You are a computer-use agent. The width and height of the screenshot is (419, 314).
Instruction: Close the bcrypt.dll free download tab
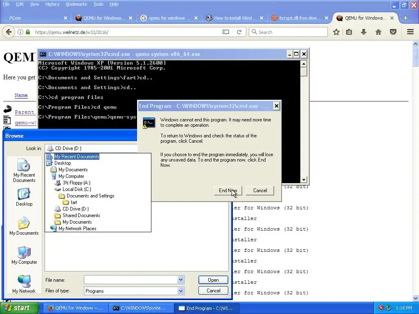pyautogui.click(x=326, y=18)
